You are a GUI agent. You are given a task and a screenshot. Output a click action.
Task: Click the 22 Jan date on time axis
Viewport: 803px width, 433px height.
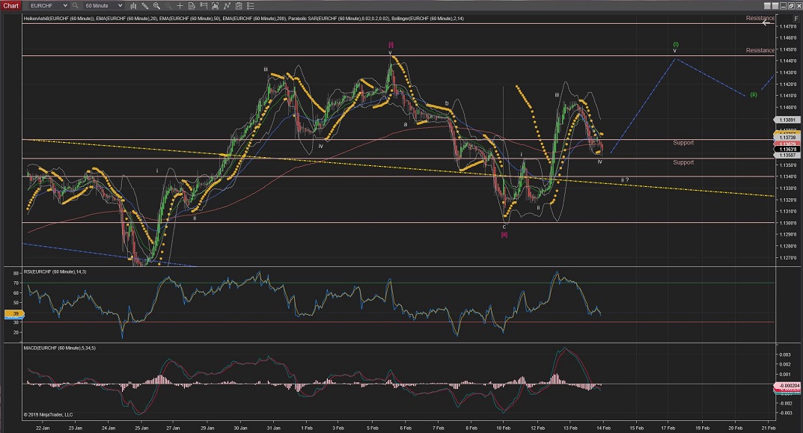click(43, 428)
